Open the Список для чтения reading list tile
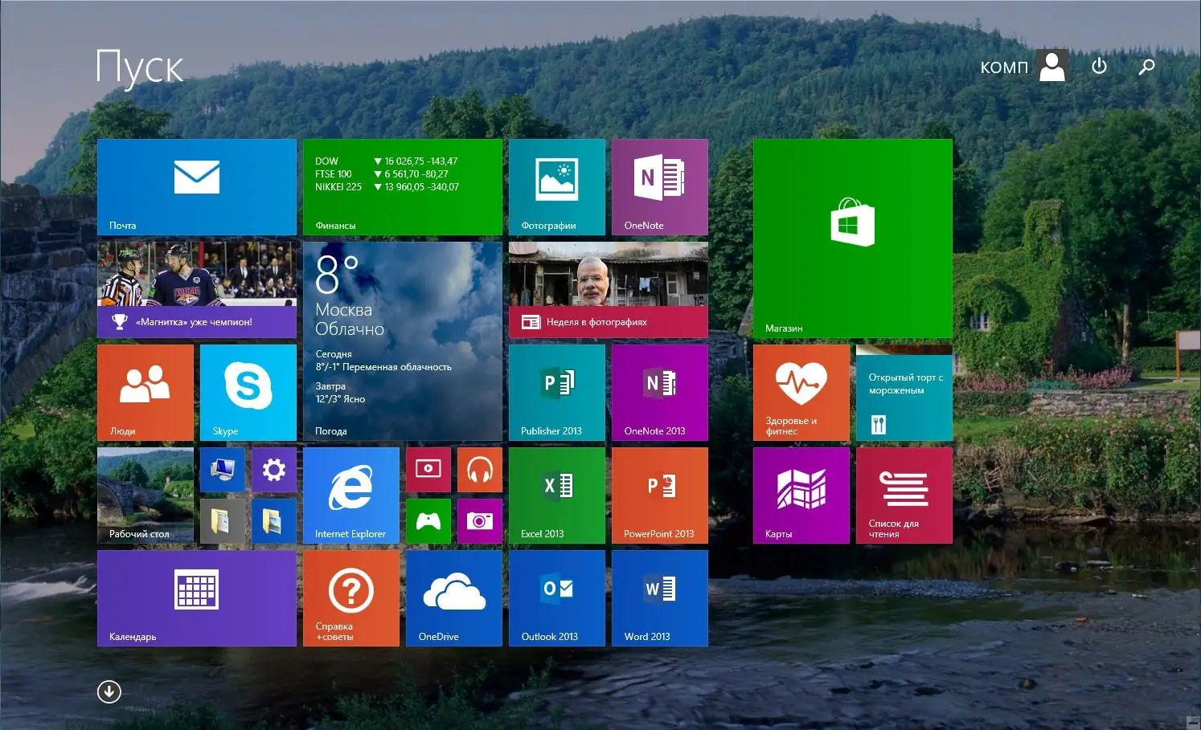The width and height of the screenshot is (1201, 730). (x=904, y=496)
